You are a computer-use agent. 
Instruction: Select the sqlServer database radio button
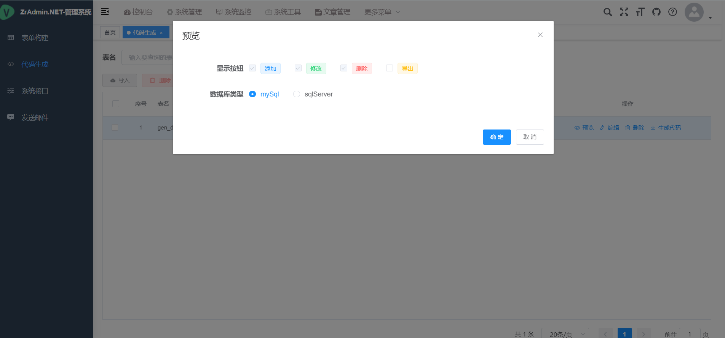tap(297, 94)
